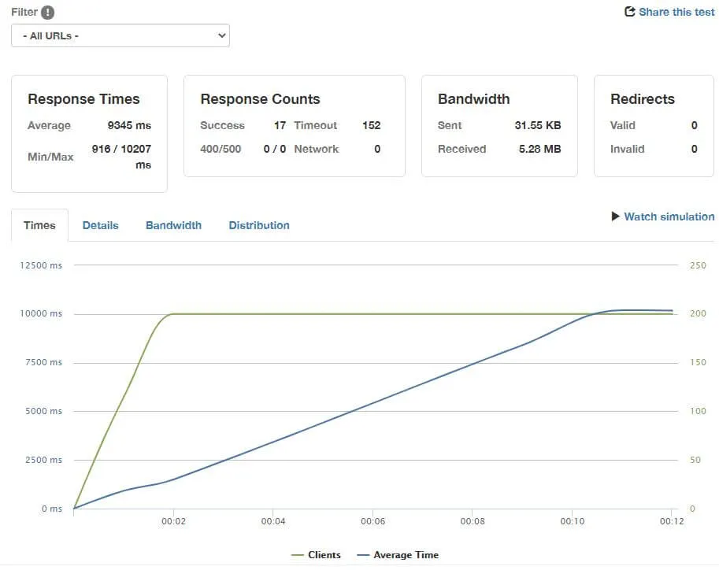Viewport: 719px width, 570px height.
Task: Click the Timeout count 152
Action: [x=372, y=125]
